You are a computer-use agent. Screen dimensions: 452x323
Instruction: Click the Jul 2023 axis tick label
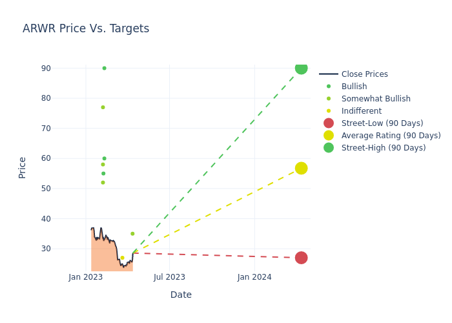(x=169, y=277)
